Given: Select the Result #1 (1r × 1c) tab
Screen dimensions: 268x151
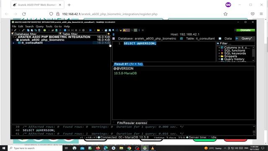Looking at the screenshot, I should coord(128,64).
